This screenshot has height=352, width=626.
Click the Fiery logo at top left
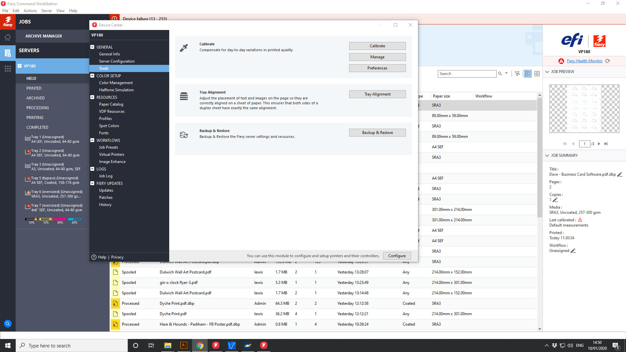(7, 22)
